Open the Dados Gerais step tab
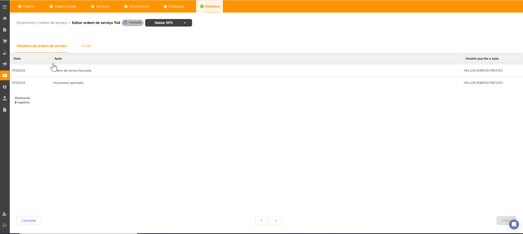The image size is (523, 234). [63, 7]
